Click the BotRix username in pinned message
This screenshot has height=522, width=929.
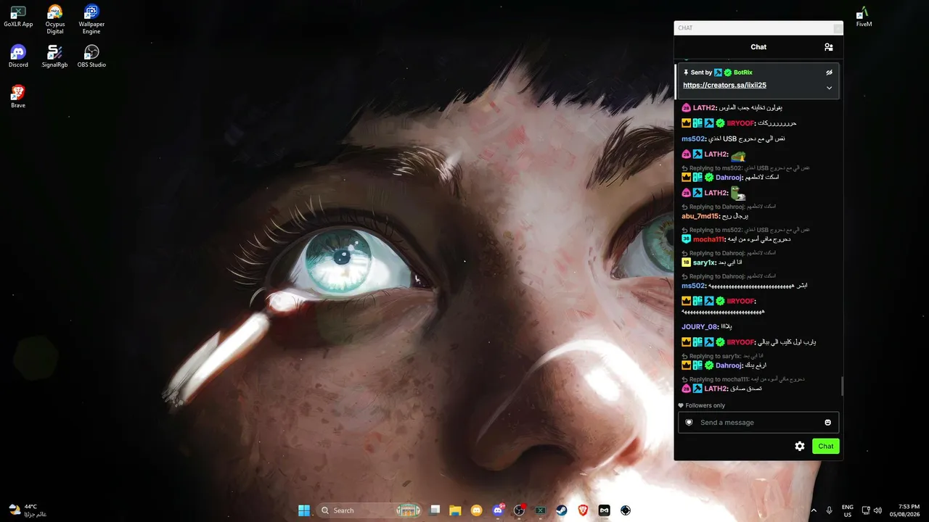[x=743, y=72]
